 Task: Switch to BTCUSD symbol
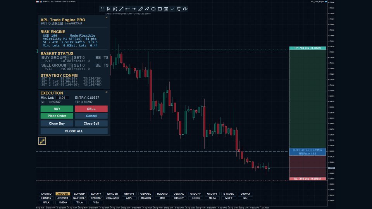[229, 194]
